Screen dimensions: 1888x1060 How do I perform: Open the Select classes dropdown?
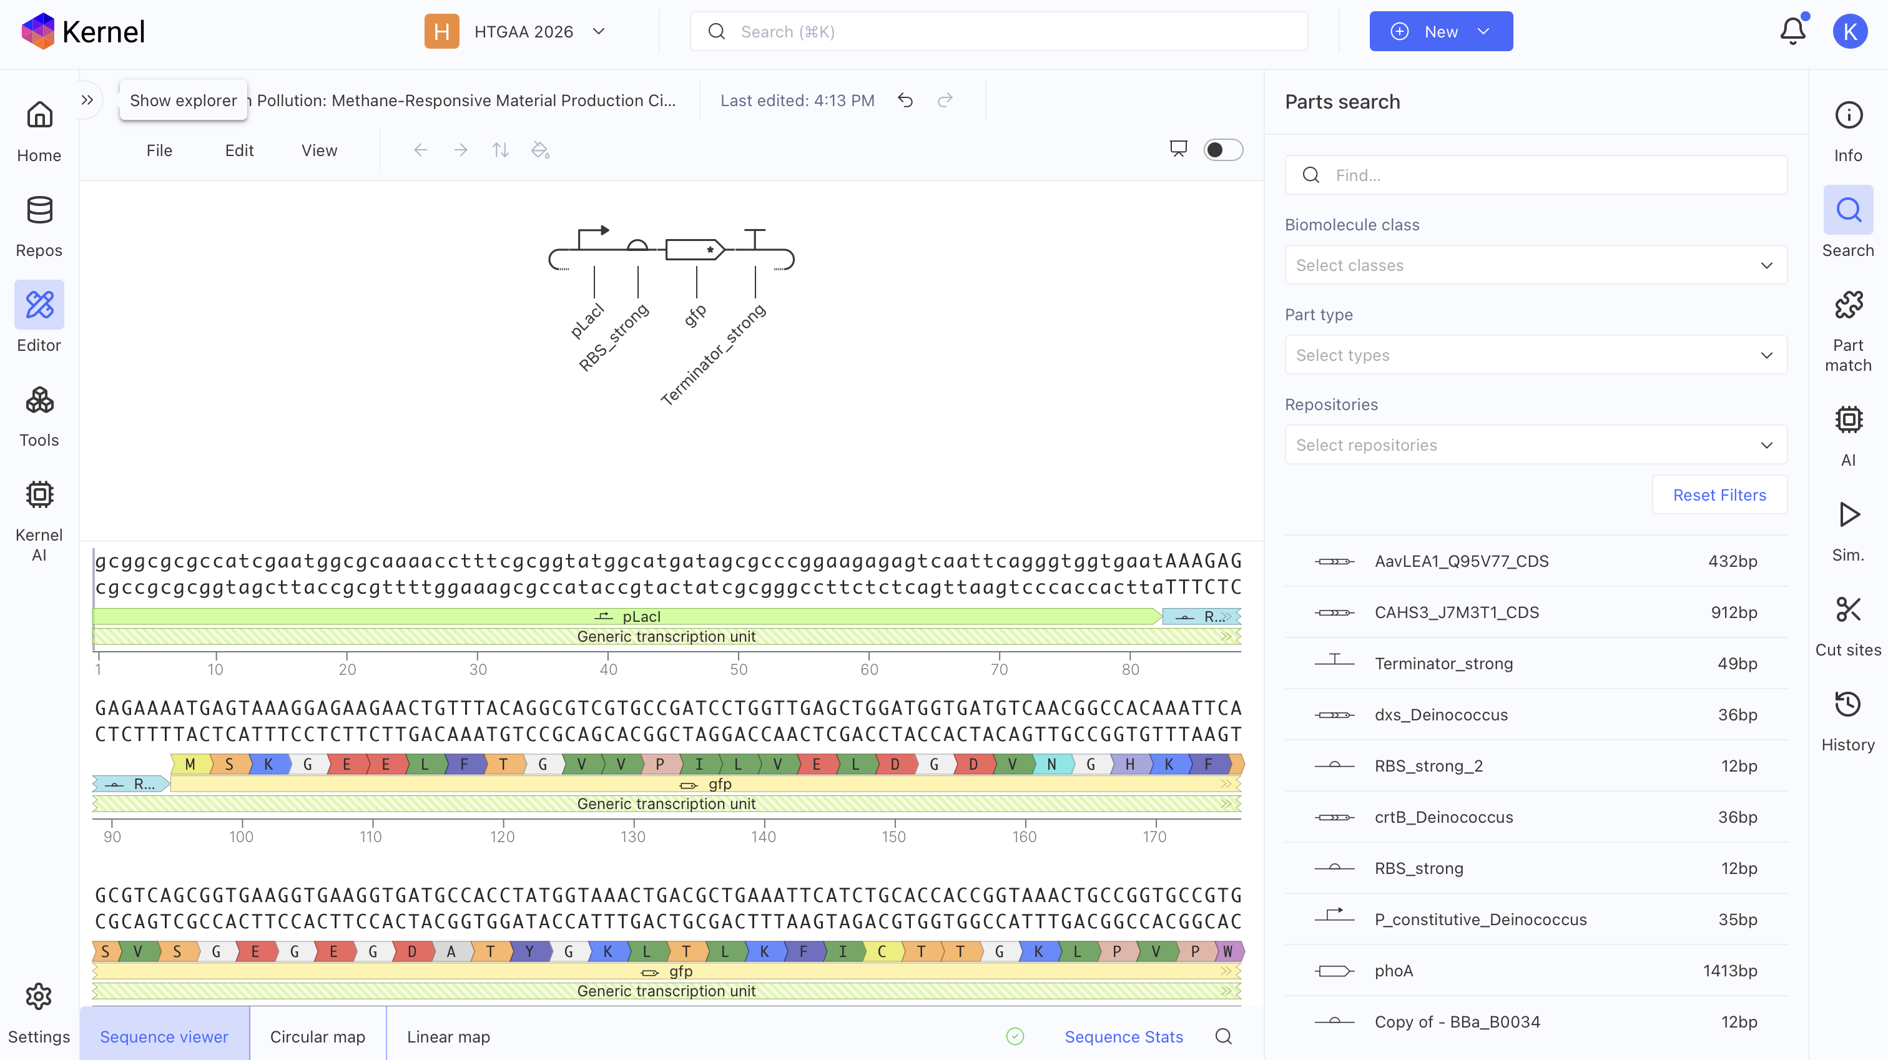tap(1535, 265)
